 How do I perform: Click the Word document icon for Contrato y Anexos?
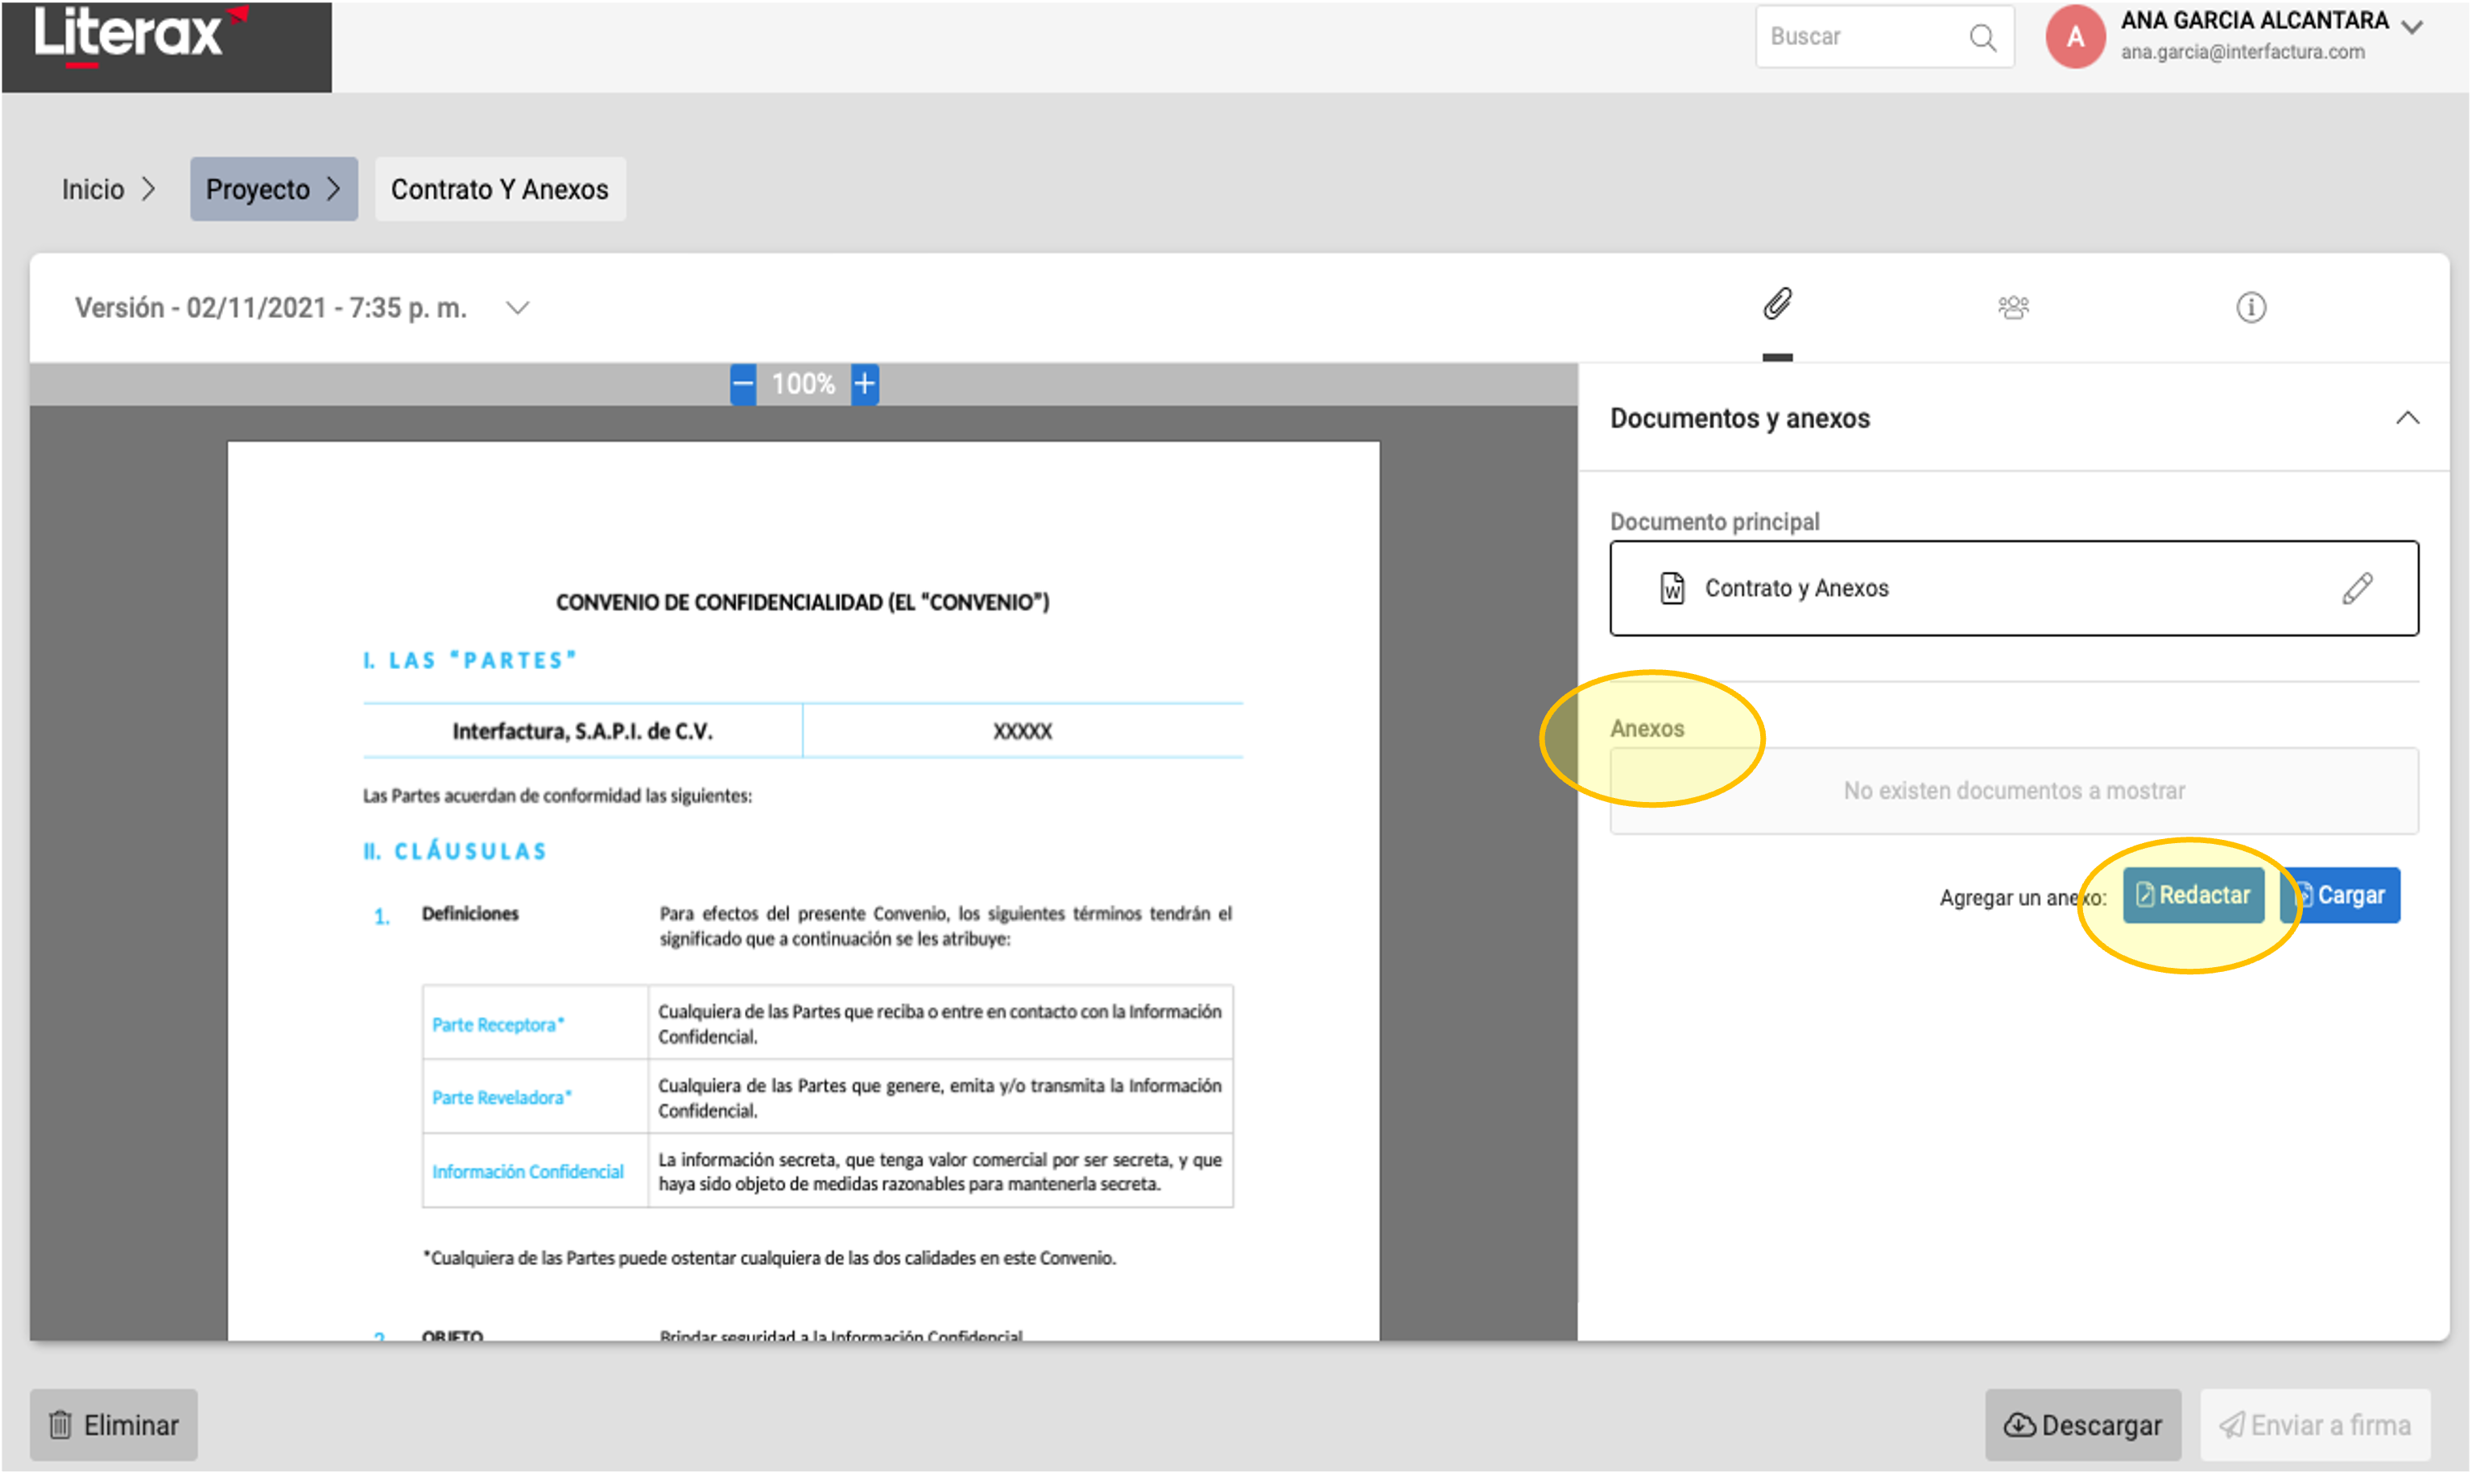1671,587
